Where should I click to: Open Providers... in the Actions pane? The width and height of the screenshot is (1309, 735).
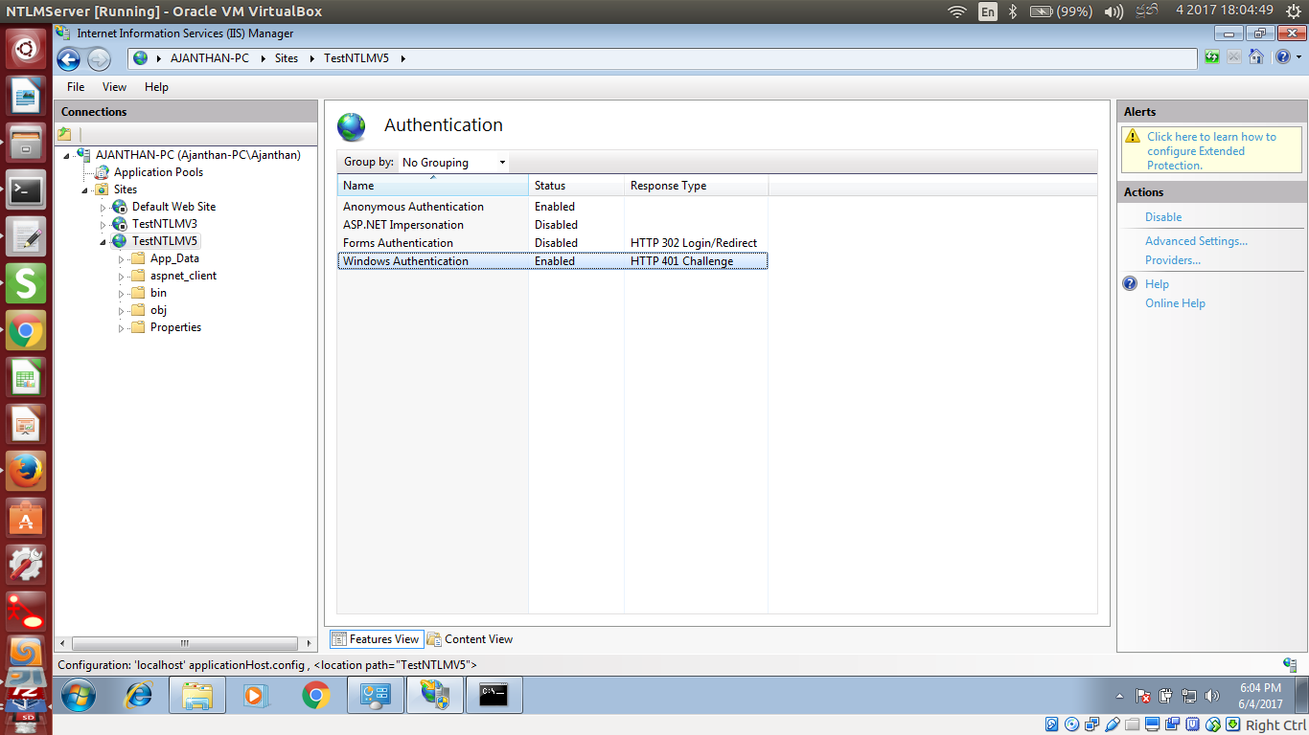tap(1173, 260)
